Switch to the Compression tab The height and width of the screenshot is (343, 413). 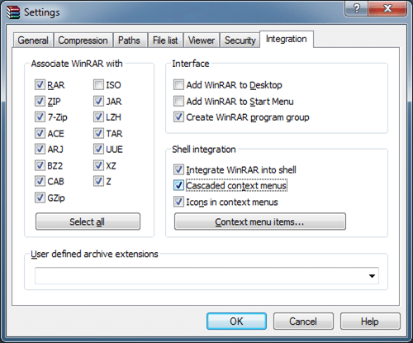pos(83,40)
